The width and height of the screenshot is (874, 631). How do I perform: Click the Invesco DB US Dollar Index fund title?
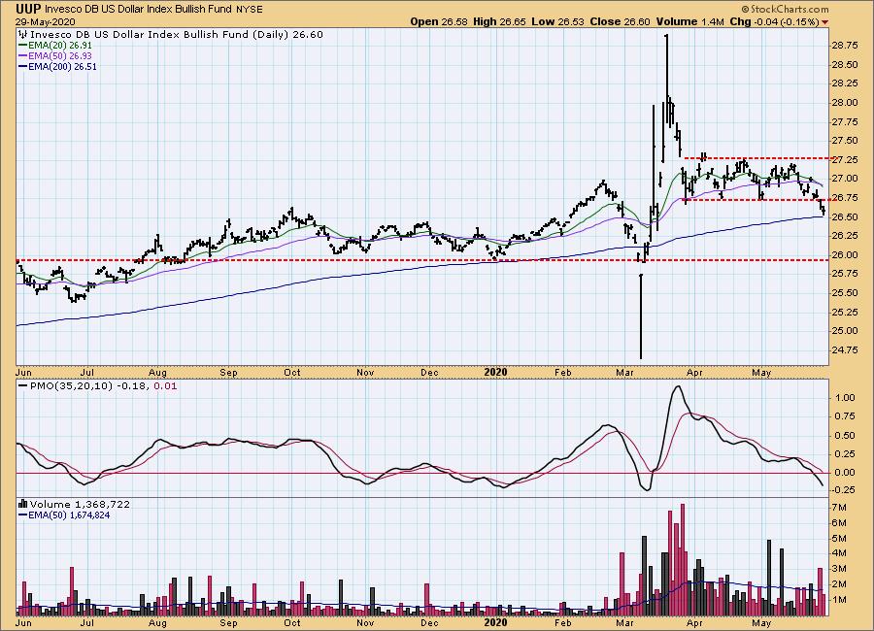tap(139, 10)
